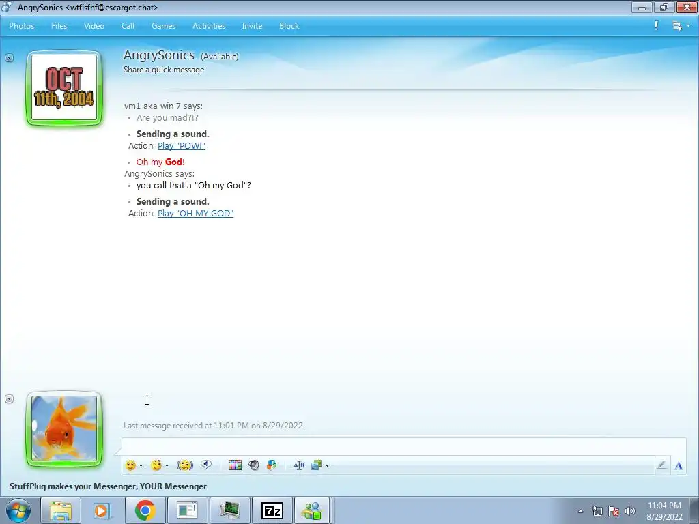Click the "Are you mad?!?" message
The image size is (699, 524).
point(167,117)
